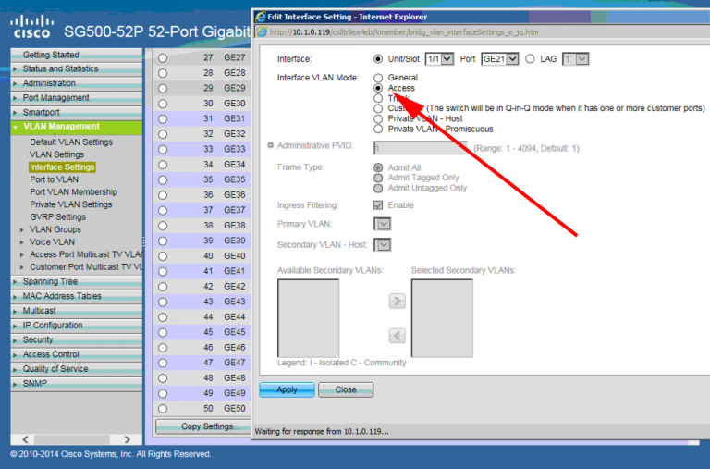The width and height of the screenshot is (710, 469).
Task: Open the Multicast menu
Action: [40, 311]
